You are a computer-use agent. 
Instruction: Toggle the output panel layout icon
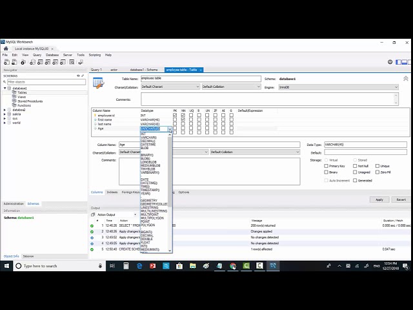(405, 62)
